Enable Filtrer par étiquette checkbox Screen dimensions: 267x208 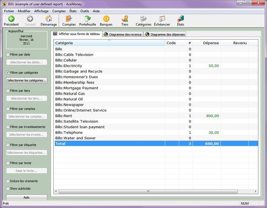(x=8, y=145)
